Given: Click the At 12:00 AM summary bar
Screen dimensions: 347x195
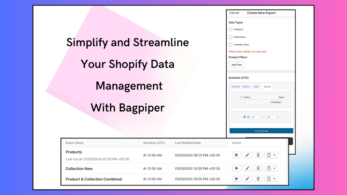Looking at the screenshot, I should point(261,131).
